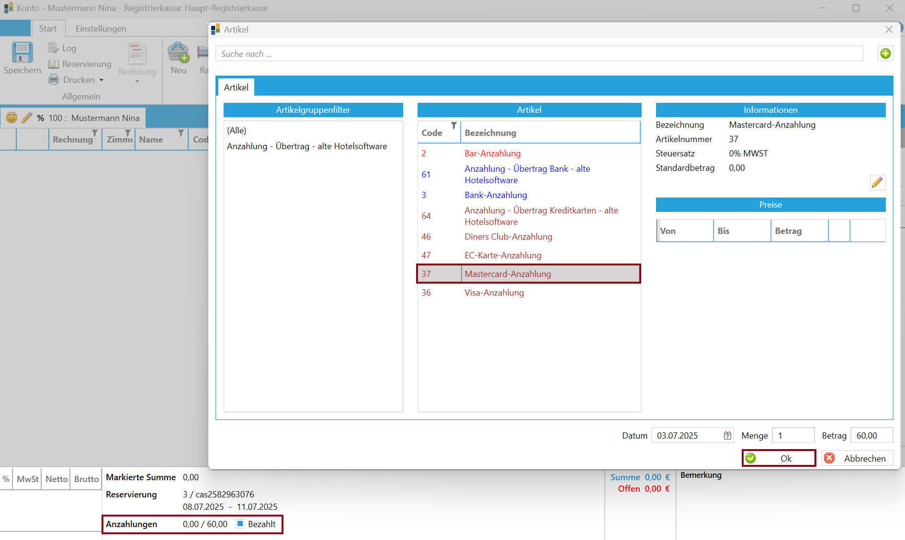Open filter on Code column in Artikel
This screenshot has width=905, height=540.
[x=453, y=126]
